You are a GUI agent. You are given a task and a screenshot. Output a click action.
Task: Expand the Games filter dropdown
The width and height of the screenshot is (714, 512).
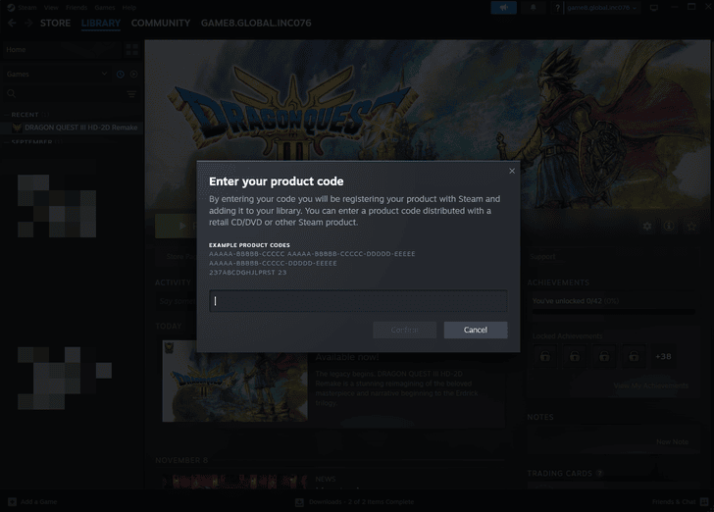(x=57, y=74)
